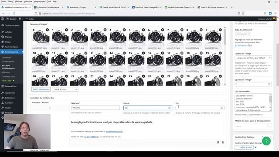
Task: Click the Select attachments button
Action: 41,89
